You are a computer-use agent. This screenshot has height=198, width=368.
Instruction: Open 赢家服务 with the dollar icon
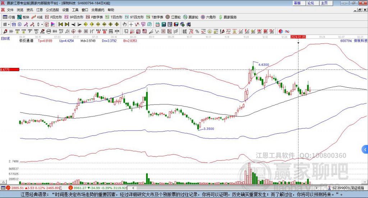pos(228,17)
